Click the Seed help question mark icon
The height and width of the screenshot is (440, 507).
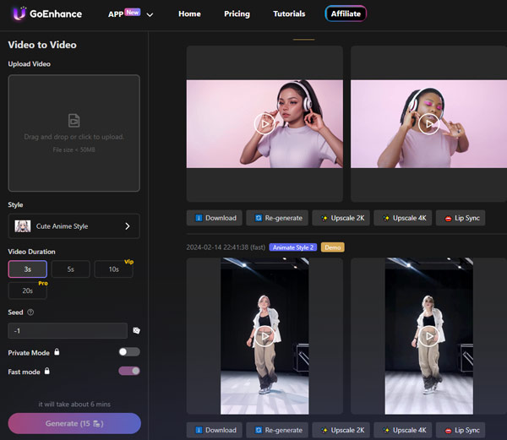pyautogui.click(x=30, y=312)
